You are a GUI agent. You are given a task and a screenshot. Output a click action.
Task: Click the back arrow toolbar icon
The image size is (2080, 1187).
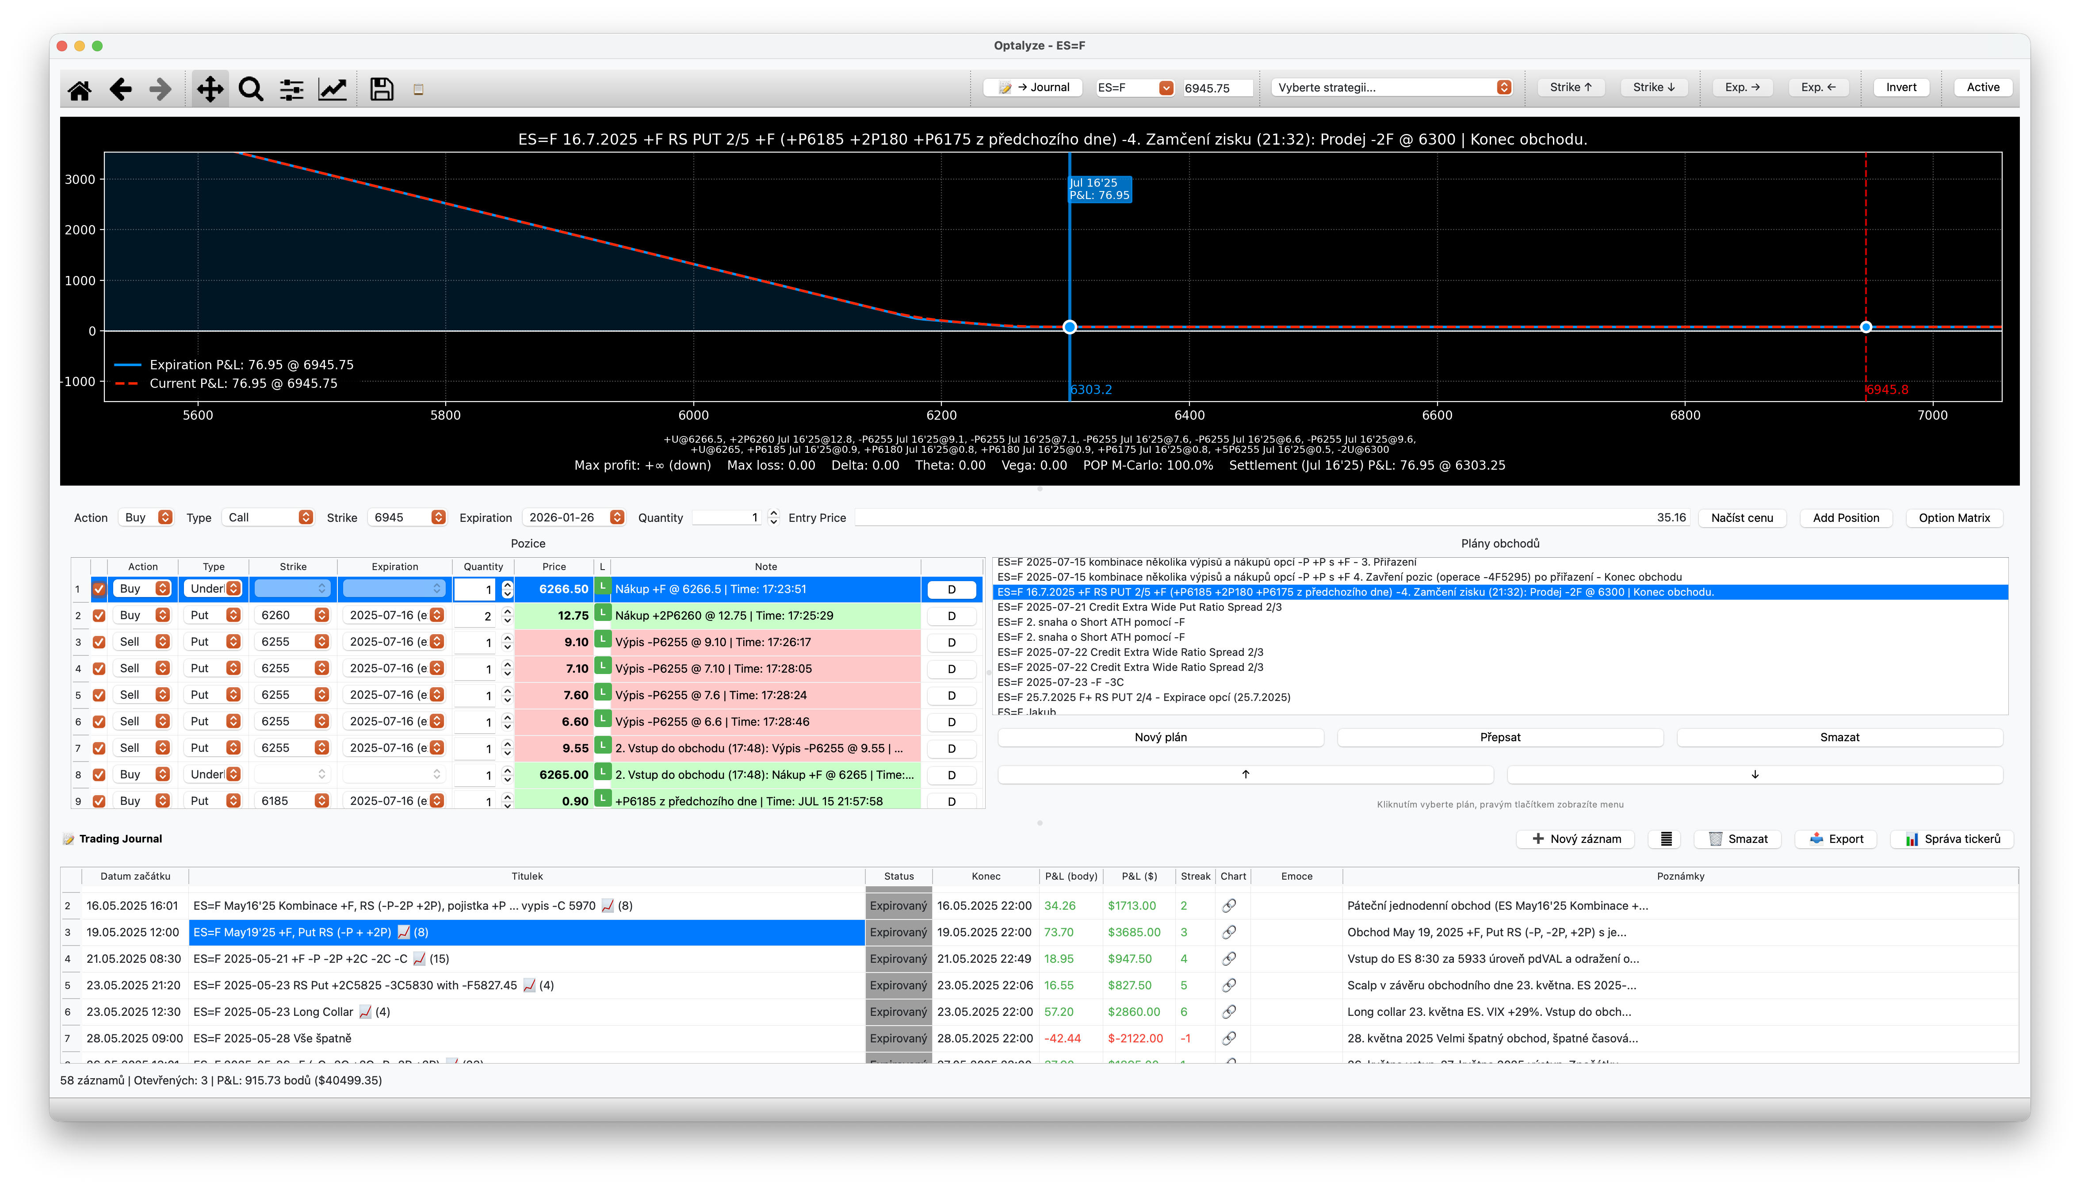click(121, 89)
